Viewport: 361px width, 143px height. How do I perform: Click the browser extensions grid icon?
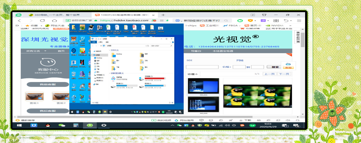[276, 21]
